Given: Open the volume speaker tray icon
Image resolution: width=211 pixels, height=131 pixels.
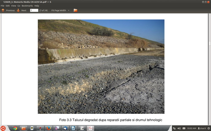Looking at the screenshot, I should pyautogui.click(x=179, y=128).
